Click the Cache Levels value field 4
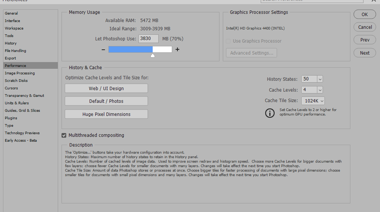 tap(309, 90)
